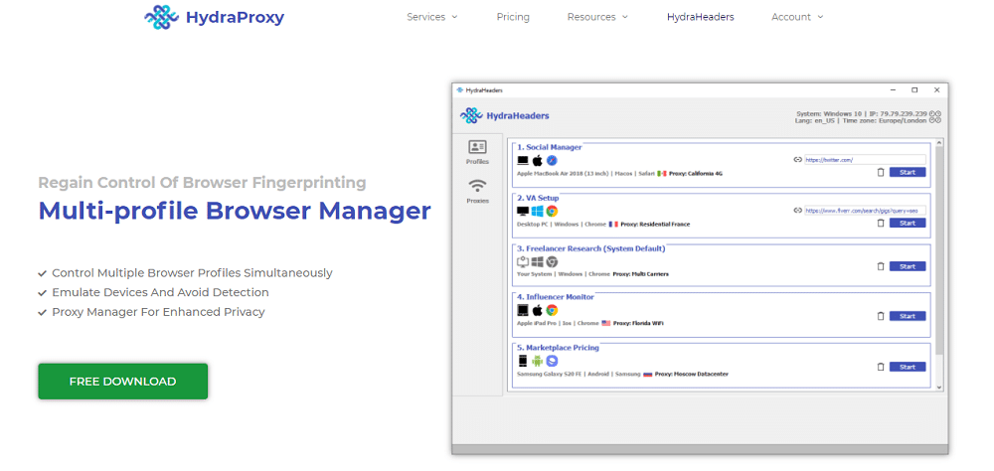The image size is (994, 471).
Task: Click the iPad tablet icon in Influencer Monitor
Action: pos(523,310)
